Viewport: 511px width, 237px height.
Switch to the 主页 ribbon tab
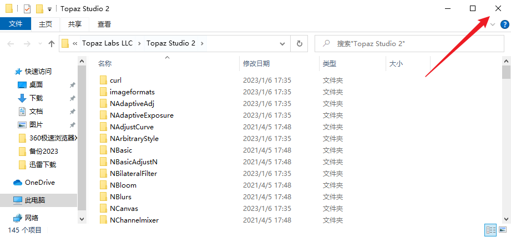45,24
